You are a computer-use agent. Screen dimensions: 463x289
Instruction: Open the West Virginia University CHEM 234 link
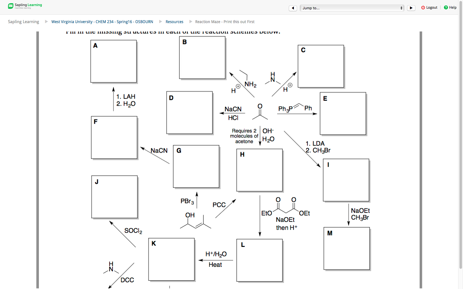[x=102, y=22]
